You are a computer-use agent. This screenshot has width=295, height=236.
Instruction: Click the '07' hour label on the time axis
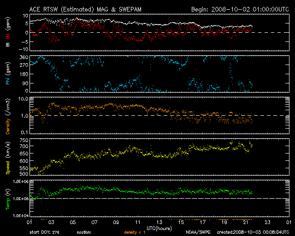tap(94, 222)
